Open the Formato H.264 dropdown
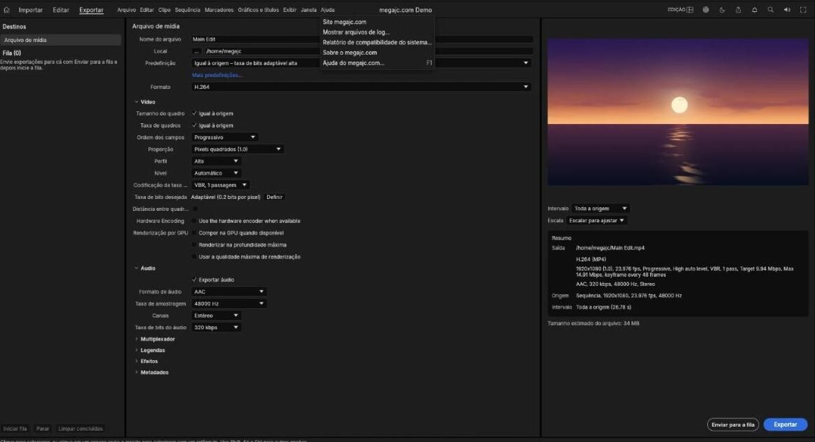The height and width of the screenshot is (442, 815). (361, 87)
